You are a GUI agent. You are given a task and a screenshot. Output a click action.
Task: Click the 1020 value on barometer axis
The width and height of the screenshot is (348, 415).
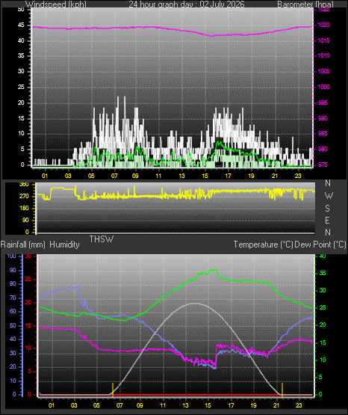(323, 25)
